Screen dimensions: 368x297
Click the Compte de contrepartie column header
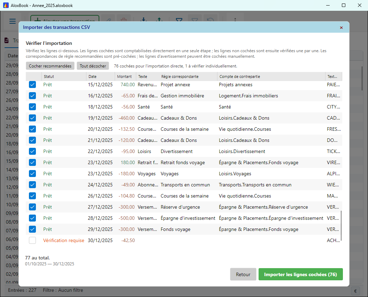click(271, 77)
